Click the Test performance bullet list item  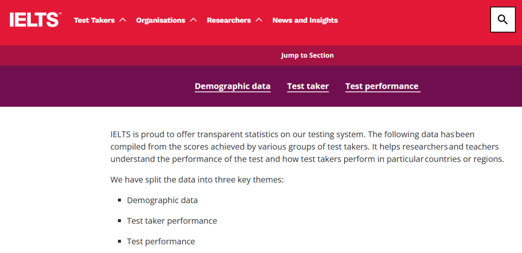tap(161, 241)
